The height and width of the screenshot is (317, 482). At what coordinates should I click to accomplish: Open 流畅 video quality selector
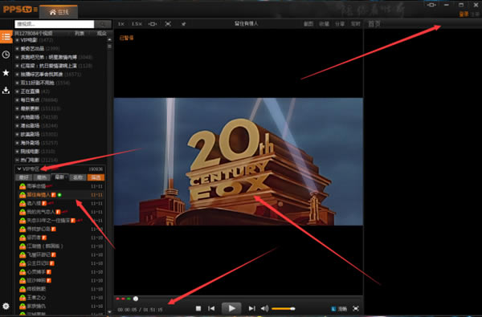coord(339,309)
